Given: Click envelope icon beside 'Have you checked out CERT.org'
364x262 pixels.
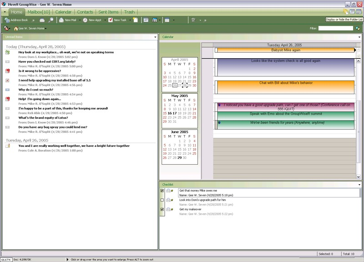Looking at the screenshot, I should coord(8,62).
